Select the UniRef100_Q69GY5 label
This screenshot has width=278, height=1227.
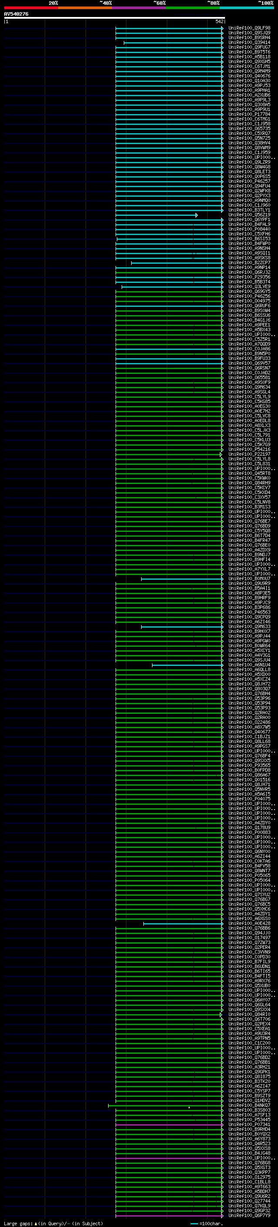coord(249,292)
